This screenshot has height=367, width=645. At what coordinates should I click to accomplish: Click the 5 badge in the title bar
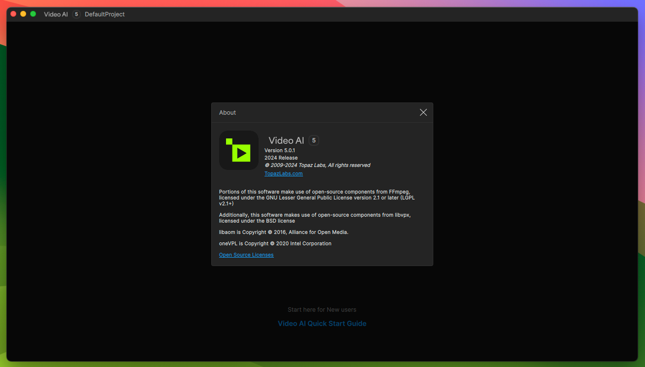(x=76, y=14)
